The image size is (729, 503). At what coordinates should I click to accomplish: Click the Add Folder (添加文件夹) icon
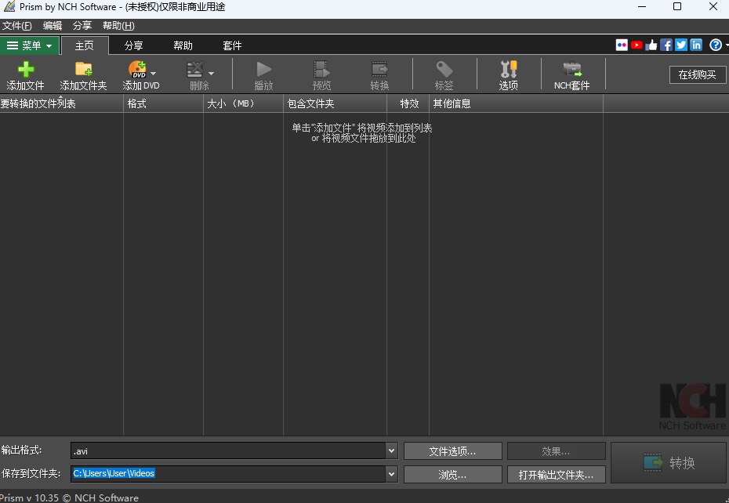pos(83,69)
